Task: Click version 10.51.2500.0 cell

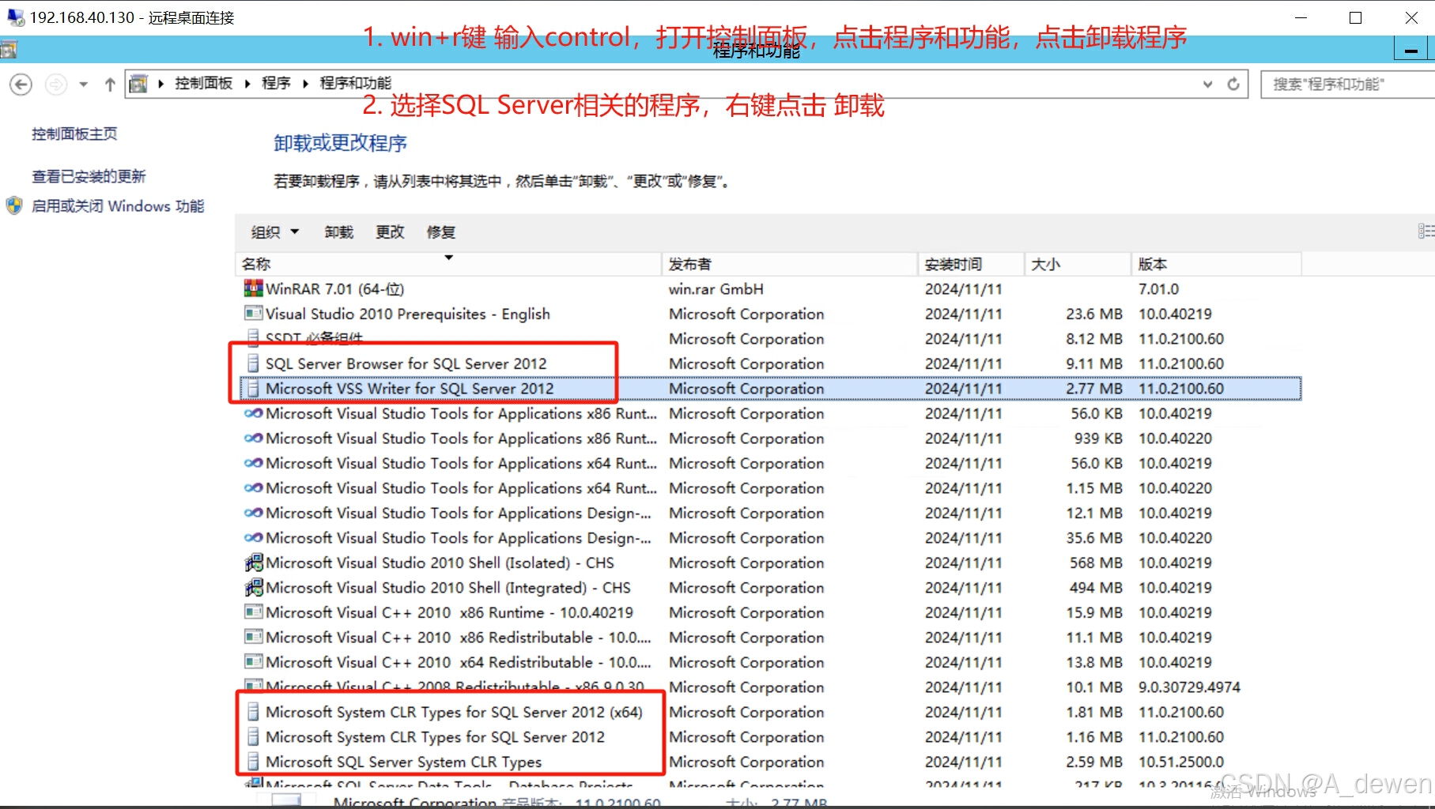Action: coord(1180,762)
